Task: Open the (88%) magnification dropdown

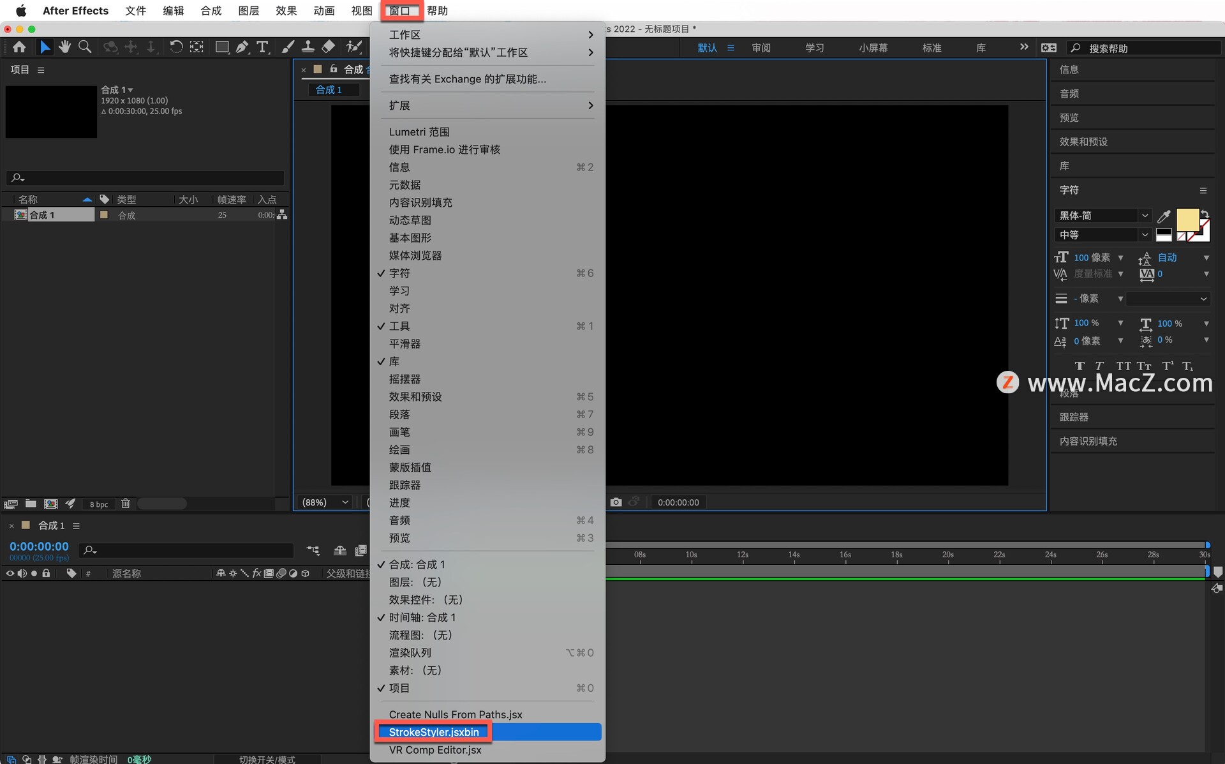Action: (325, 502)
